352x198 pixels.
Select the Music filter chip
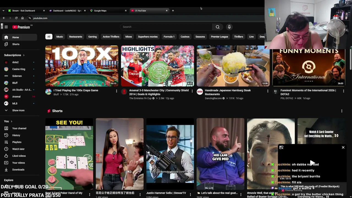click(x=60, y=37)
